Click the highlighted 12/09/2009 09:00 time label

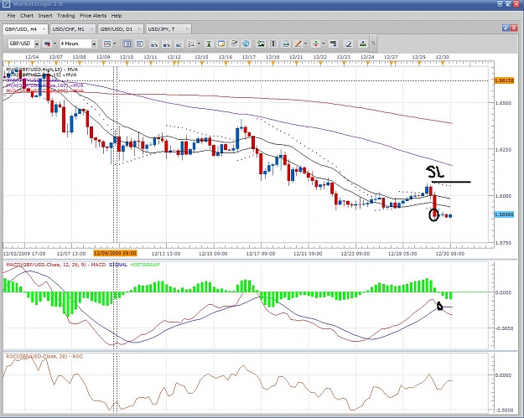click(115, 254)
